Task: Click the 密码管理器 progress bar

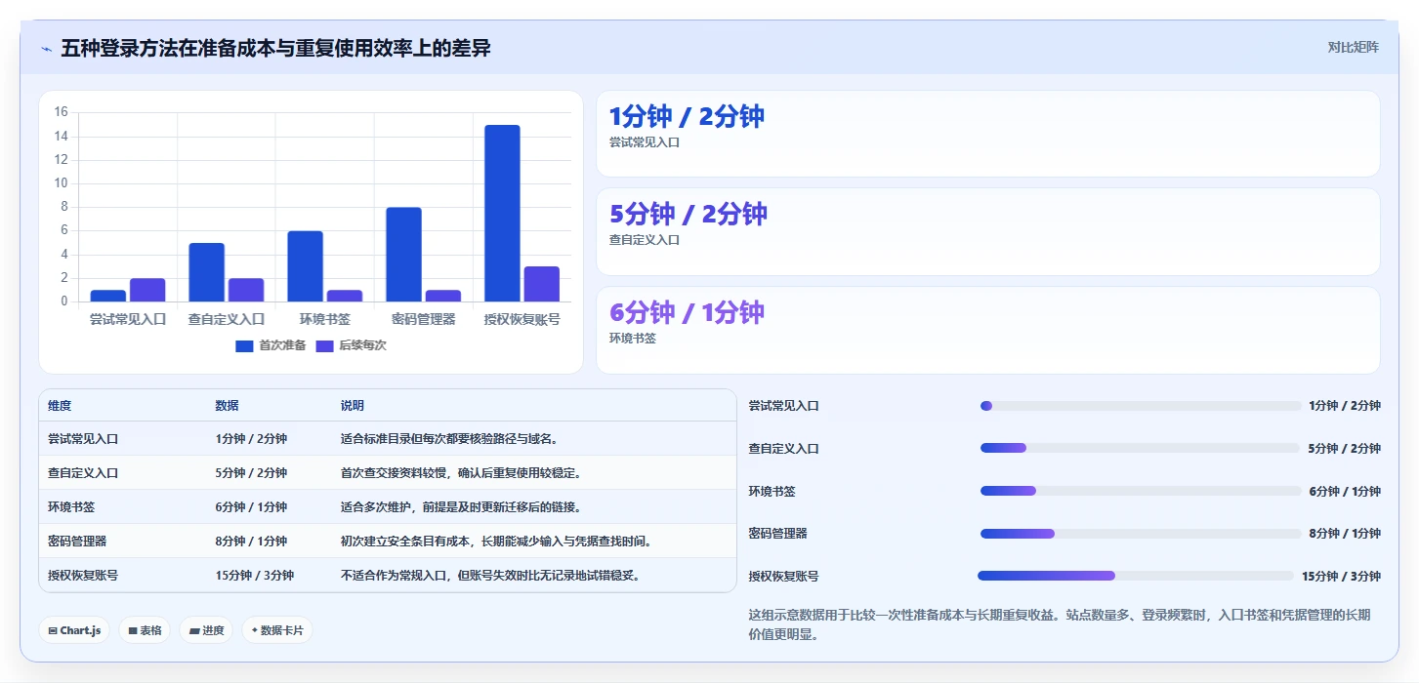Action: (1141, 534)
